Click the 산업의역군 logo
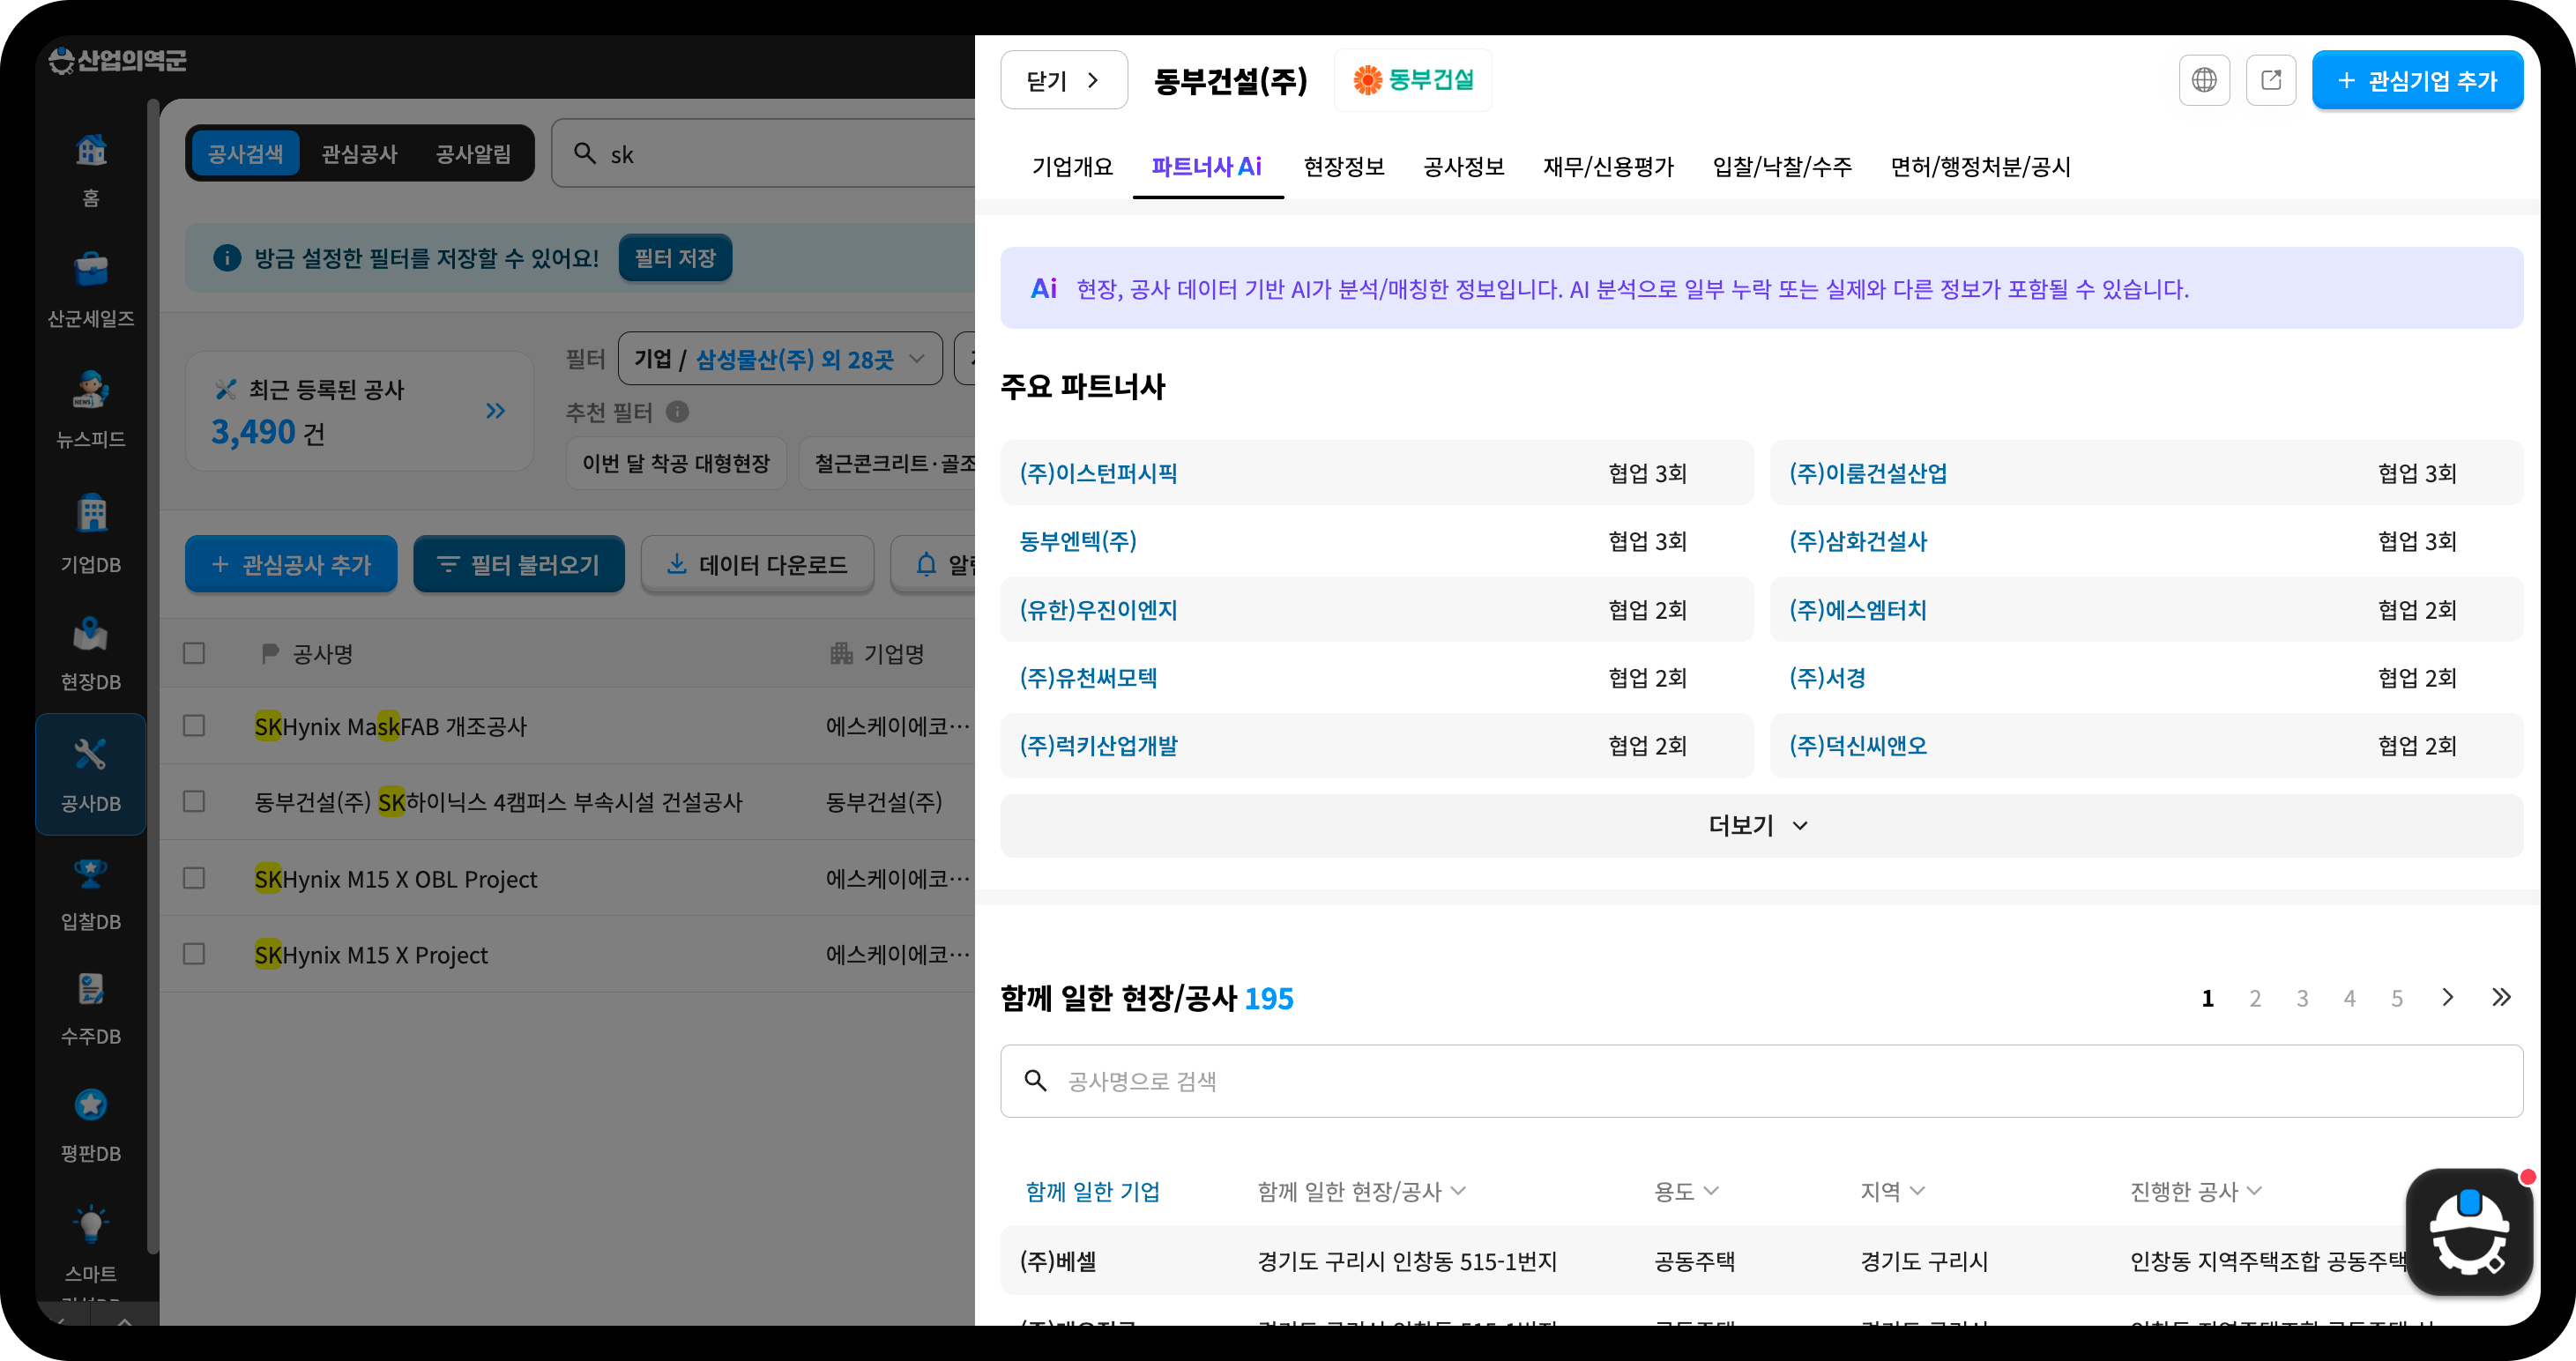 click(x=118, y=60)
